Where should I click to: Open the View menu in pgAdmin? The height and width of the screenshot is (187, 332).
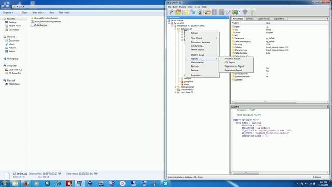(190, 7)
